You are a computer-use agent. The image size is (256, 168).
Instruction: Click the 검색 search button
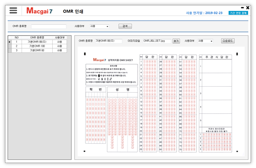[125, 26]
